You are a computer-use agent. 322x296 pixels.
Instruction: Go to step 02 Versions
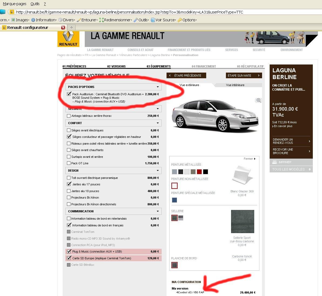(116, 66)
